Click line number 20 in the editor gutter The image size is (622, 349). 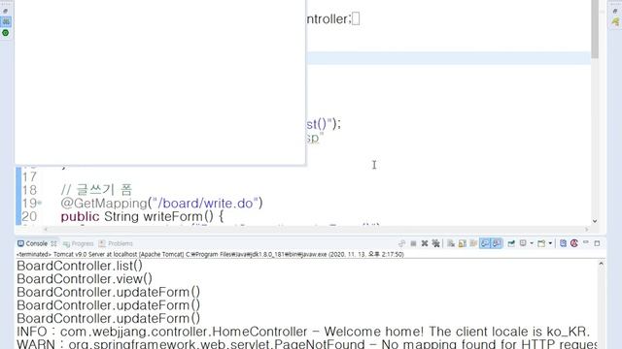[29, 216]
